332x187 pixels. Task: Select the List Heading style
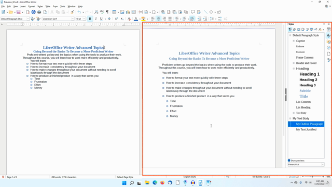tap(303, 108)
